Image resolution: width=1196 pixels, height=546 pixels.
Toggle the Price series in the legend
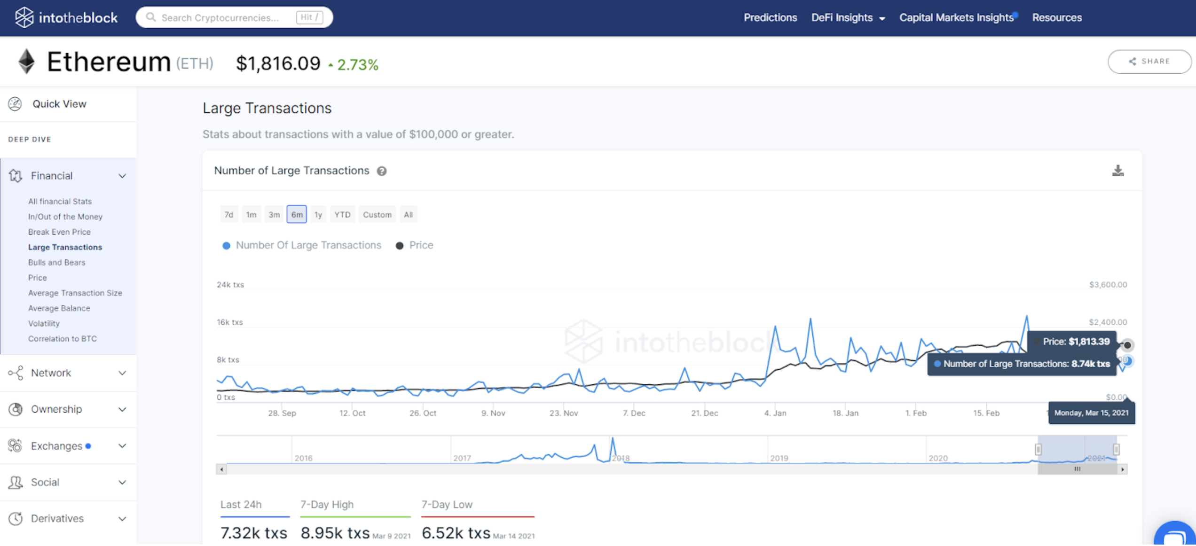pyautogui.click(x=414, y=246)
